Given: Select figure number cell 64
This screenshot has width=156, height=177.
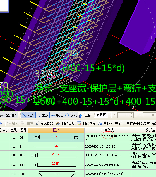Looking at the screenshot, I should (24, 137).
